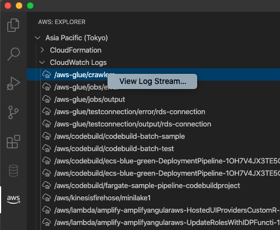This screenshot has width=280, height=230.
Task: Open the Explorer files icon in activity bar
Action: 13,25
